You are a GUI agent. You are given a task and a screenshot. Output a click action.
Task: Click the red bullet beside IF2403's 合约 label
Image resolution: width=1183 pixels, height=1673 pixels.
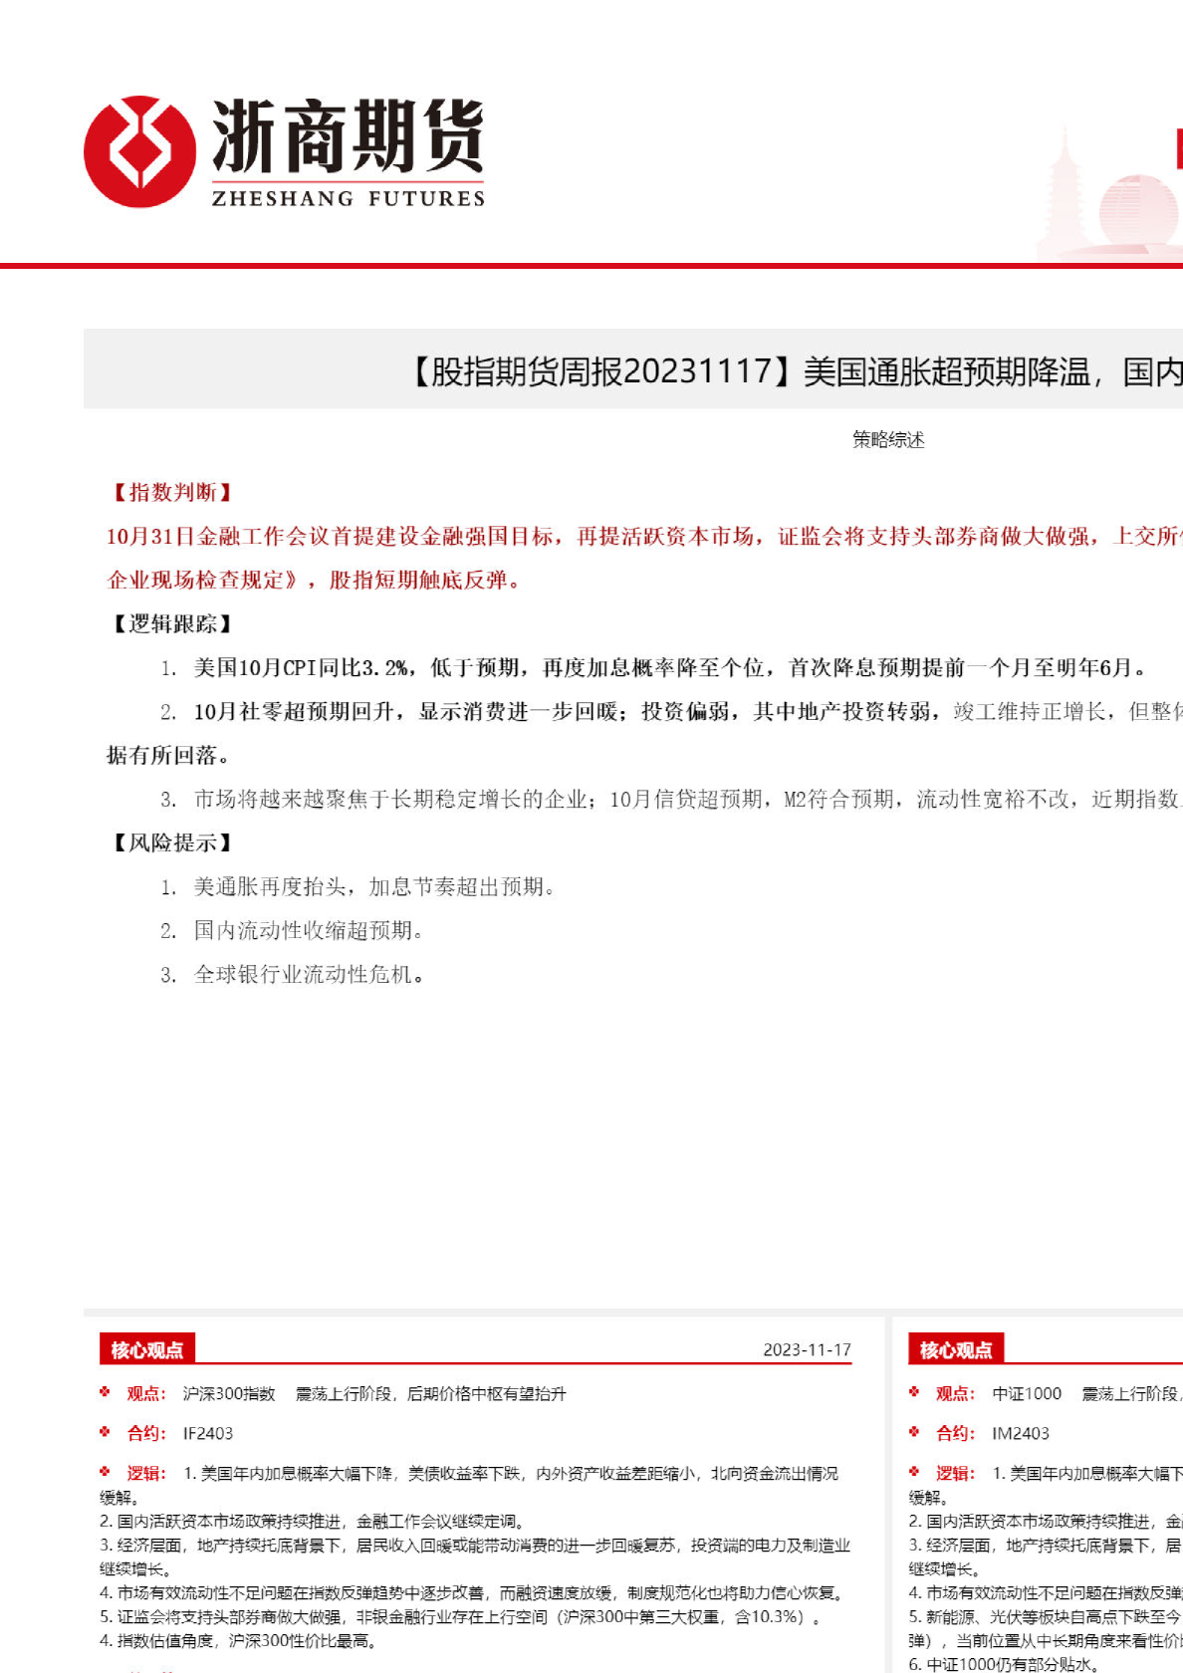click(105, 1432)
